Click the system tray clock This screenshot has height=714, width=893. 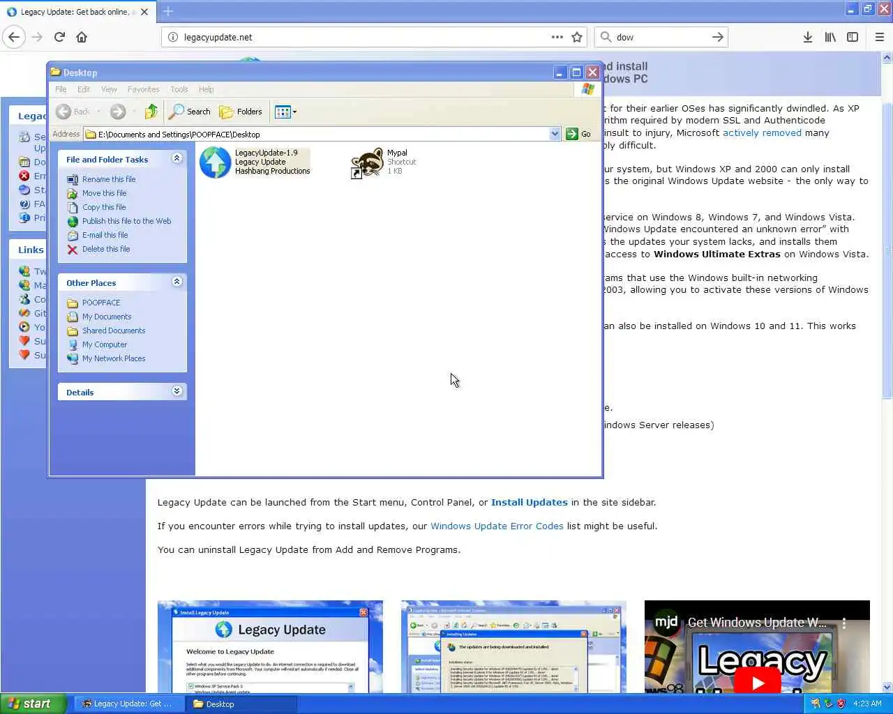click(x=867, y=704)
